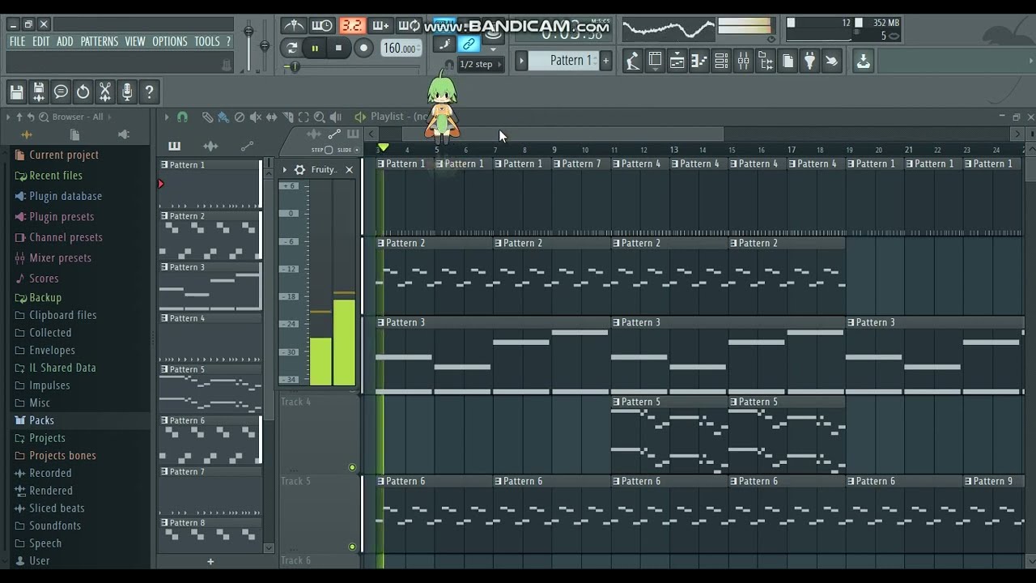Click the one-click recording microphone icon

click(x=127, y=92)
